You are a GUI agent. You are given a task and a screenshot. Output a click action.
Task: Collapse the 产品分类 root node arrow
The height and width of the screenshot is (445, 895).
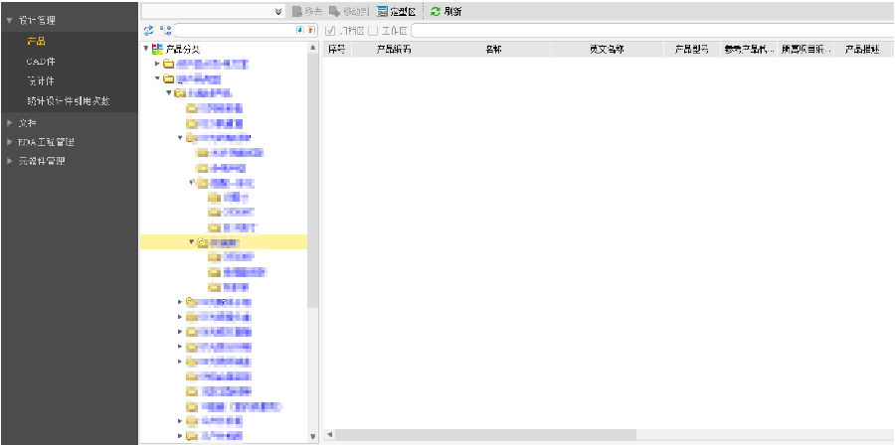[x=146, y=49]
